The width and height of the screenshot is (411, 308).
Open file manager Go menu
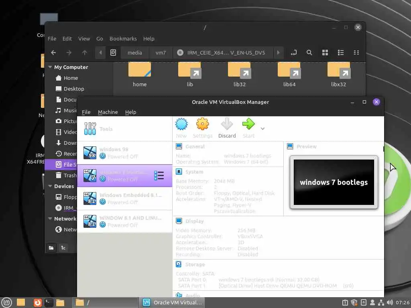pos(100,38)
